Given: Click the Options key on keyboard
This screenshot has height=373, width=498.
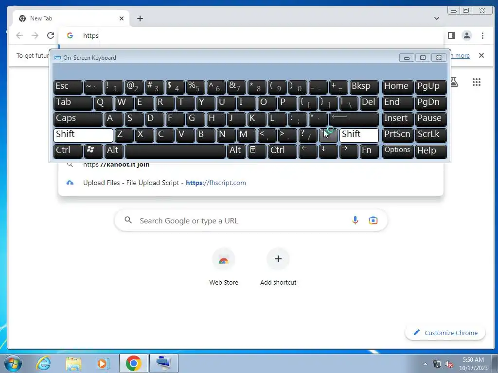Looking at the screenshot, I should pos(398,151).
